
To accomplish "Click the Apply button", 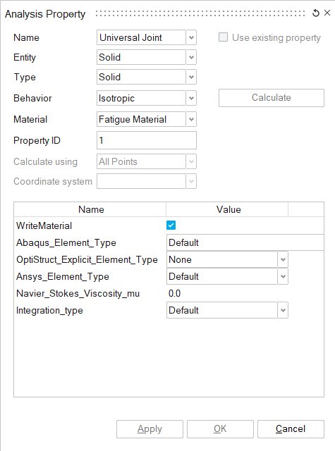I will pyautogui.click(x=150, y=429).
